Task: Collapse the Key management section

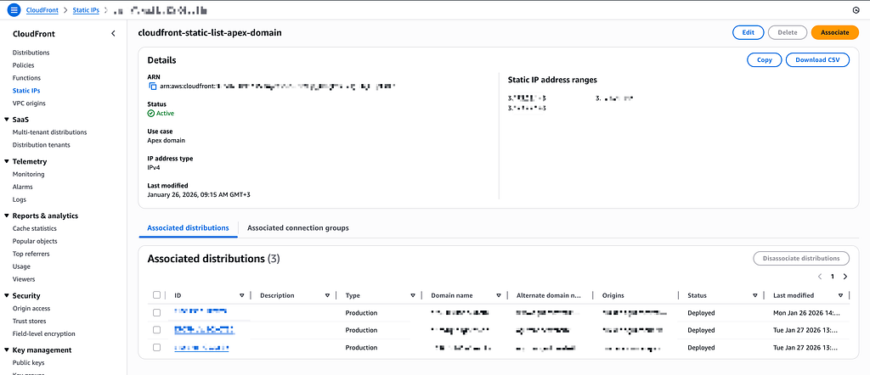Action: (6, 350)
